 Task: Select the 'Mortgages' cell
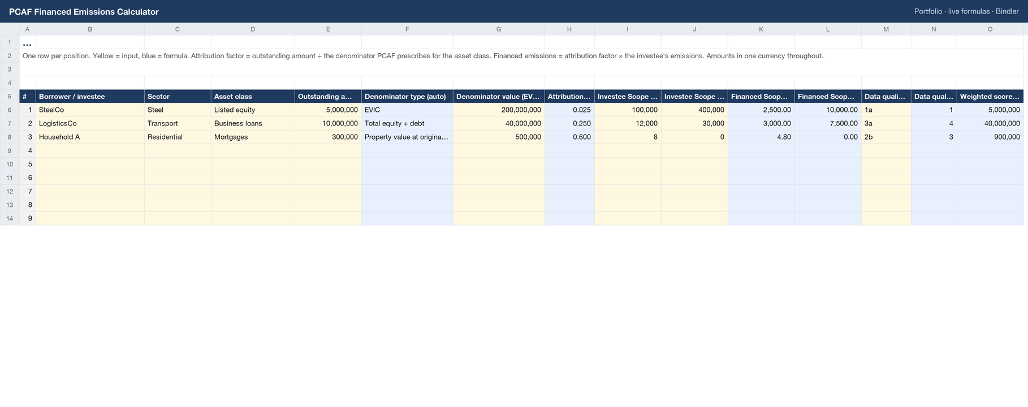(253, 137)
